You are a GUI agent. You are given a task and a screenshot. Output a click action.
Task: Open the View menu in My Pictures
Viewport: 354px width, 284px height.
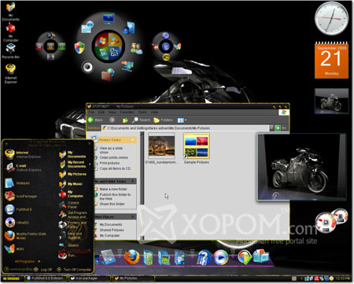(112, 112)
